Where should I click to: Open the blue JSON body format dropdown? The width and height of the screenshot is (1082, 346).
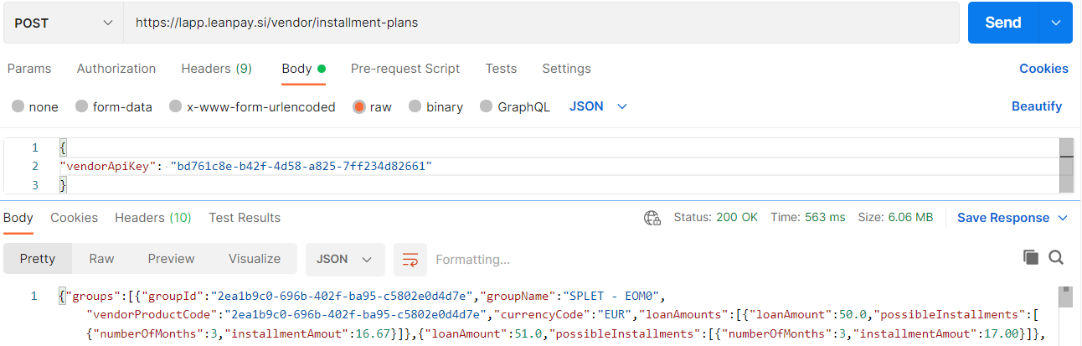(x=598, y=106)
